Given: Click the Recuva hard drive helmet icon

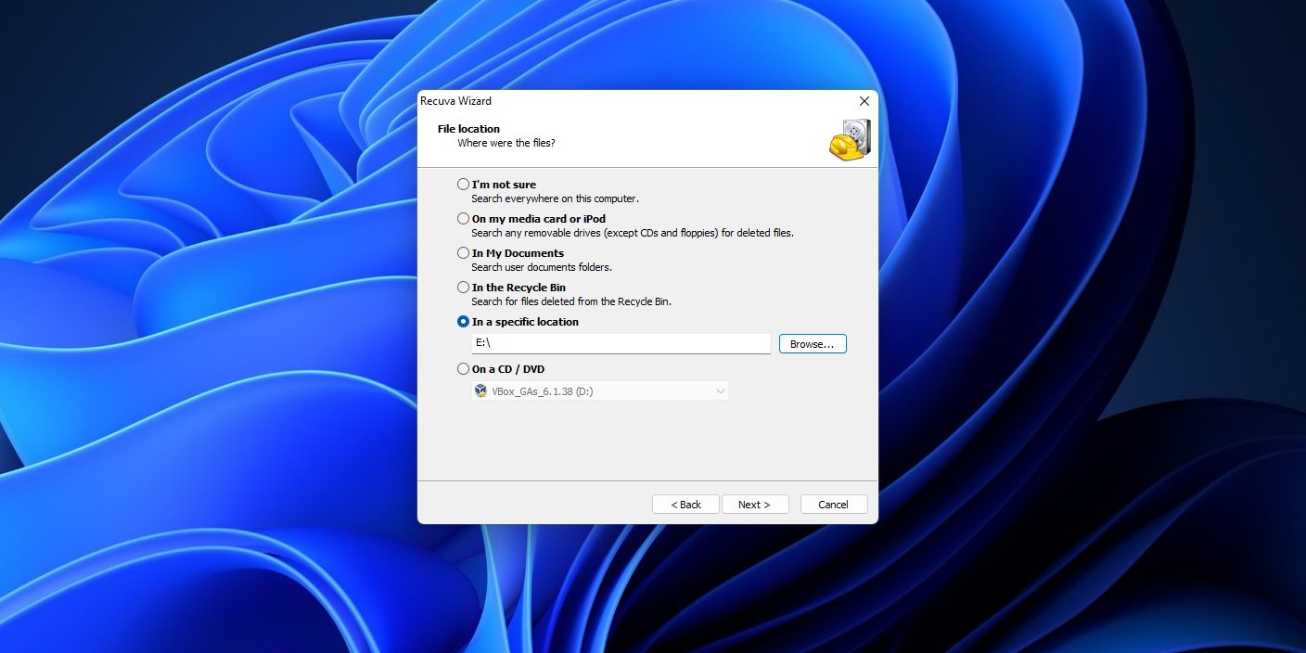Looking at the screenshot, I should pos(850,139).
